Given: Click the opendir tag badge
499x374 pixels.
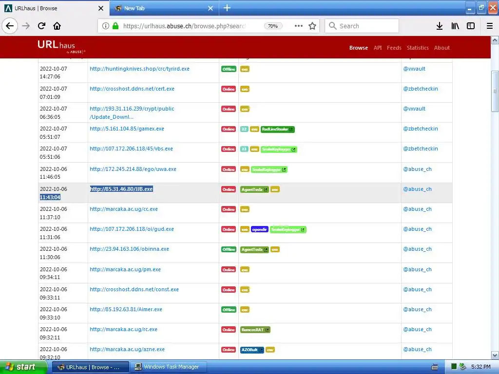Looking at the screenshot, I should pyautogui.click(x=259, y=230).
